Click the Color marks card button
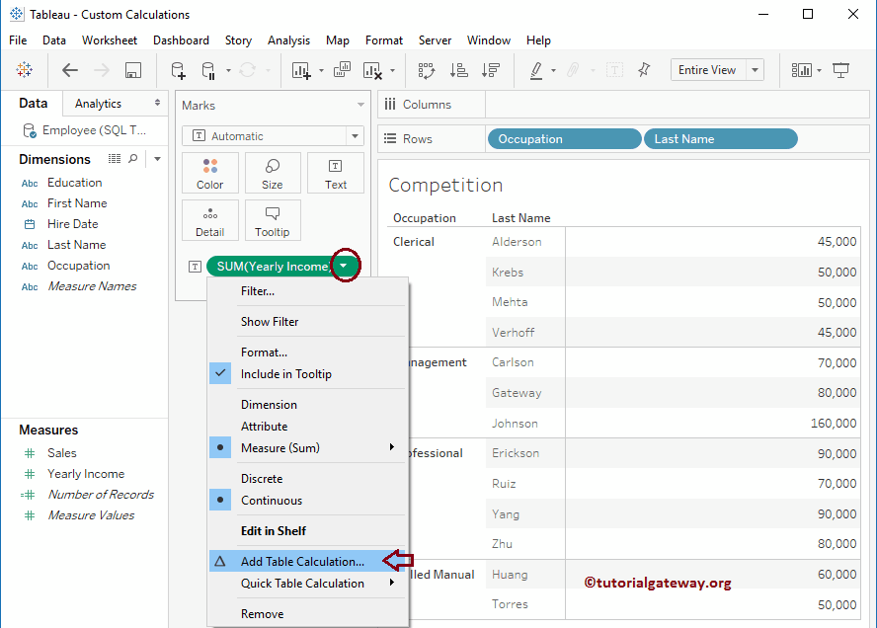 pos(209,173)
